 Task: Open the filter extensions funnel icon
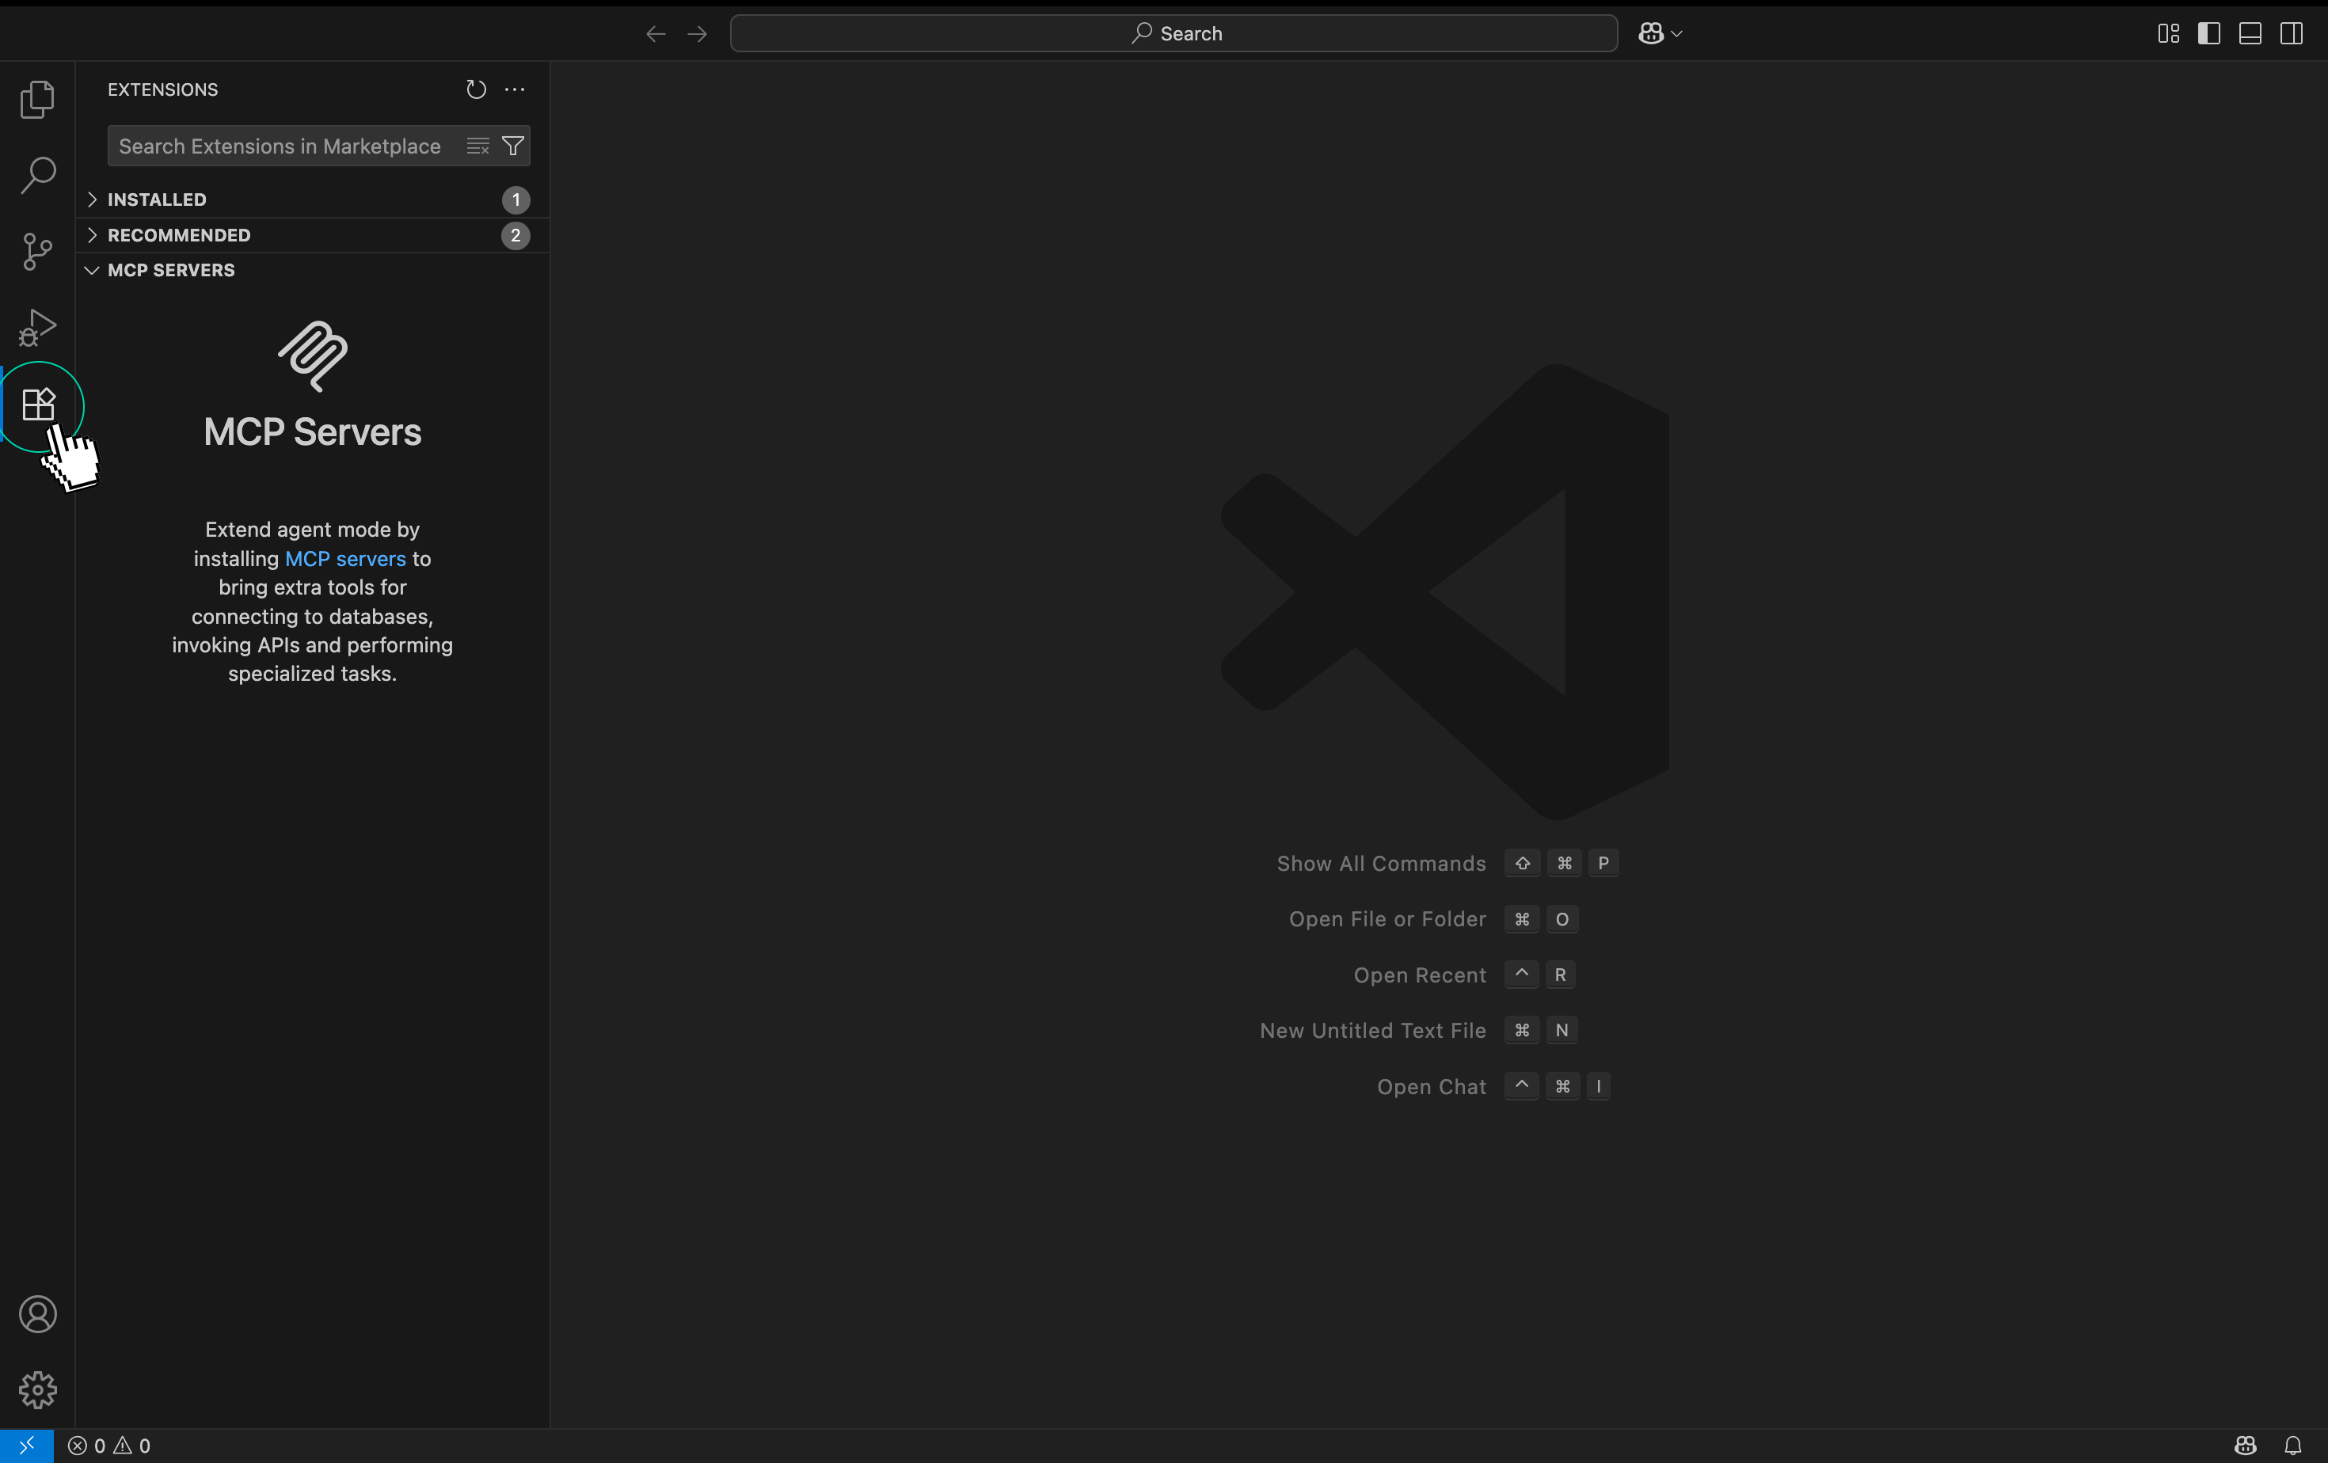[513, 146]
